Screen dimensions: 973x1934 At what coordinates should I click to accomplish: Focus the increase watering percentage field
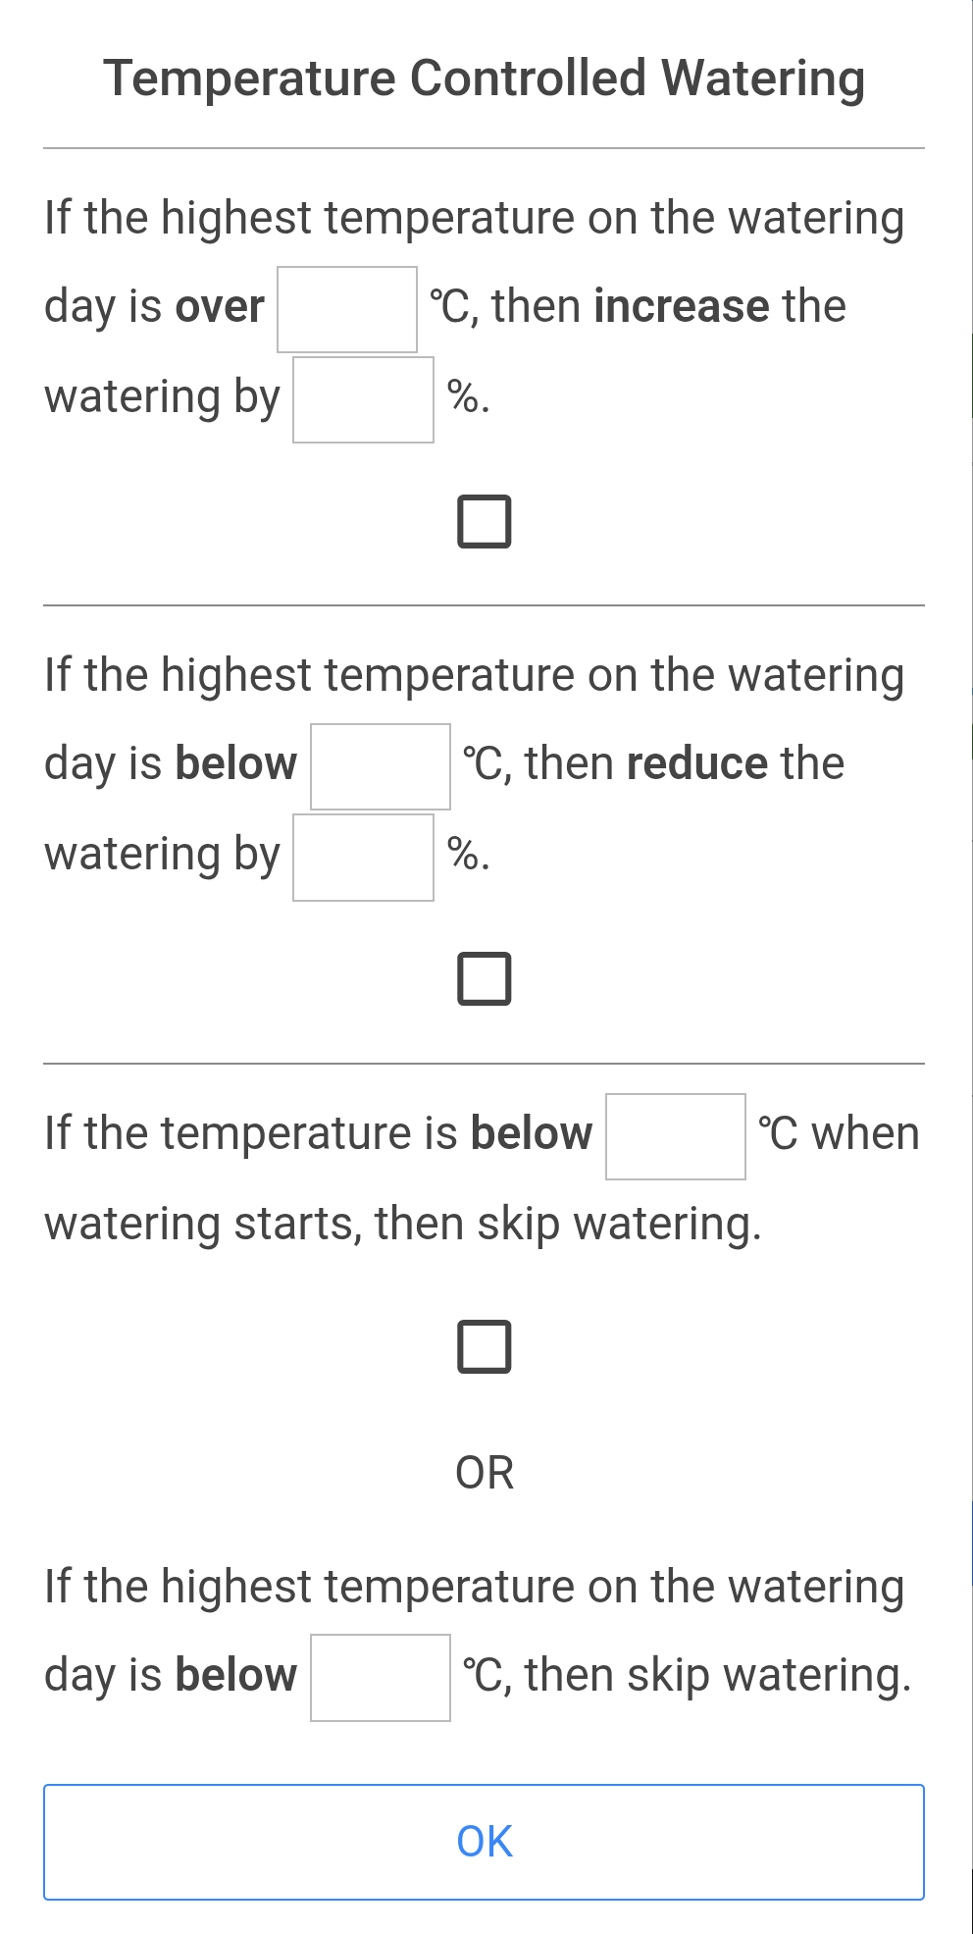click(363, 400)
